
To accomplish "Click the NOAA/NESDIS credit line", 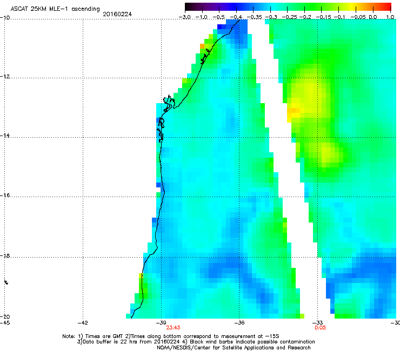I will (234, 348).
